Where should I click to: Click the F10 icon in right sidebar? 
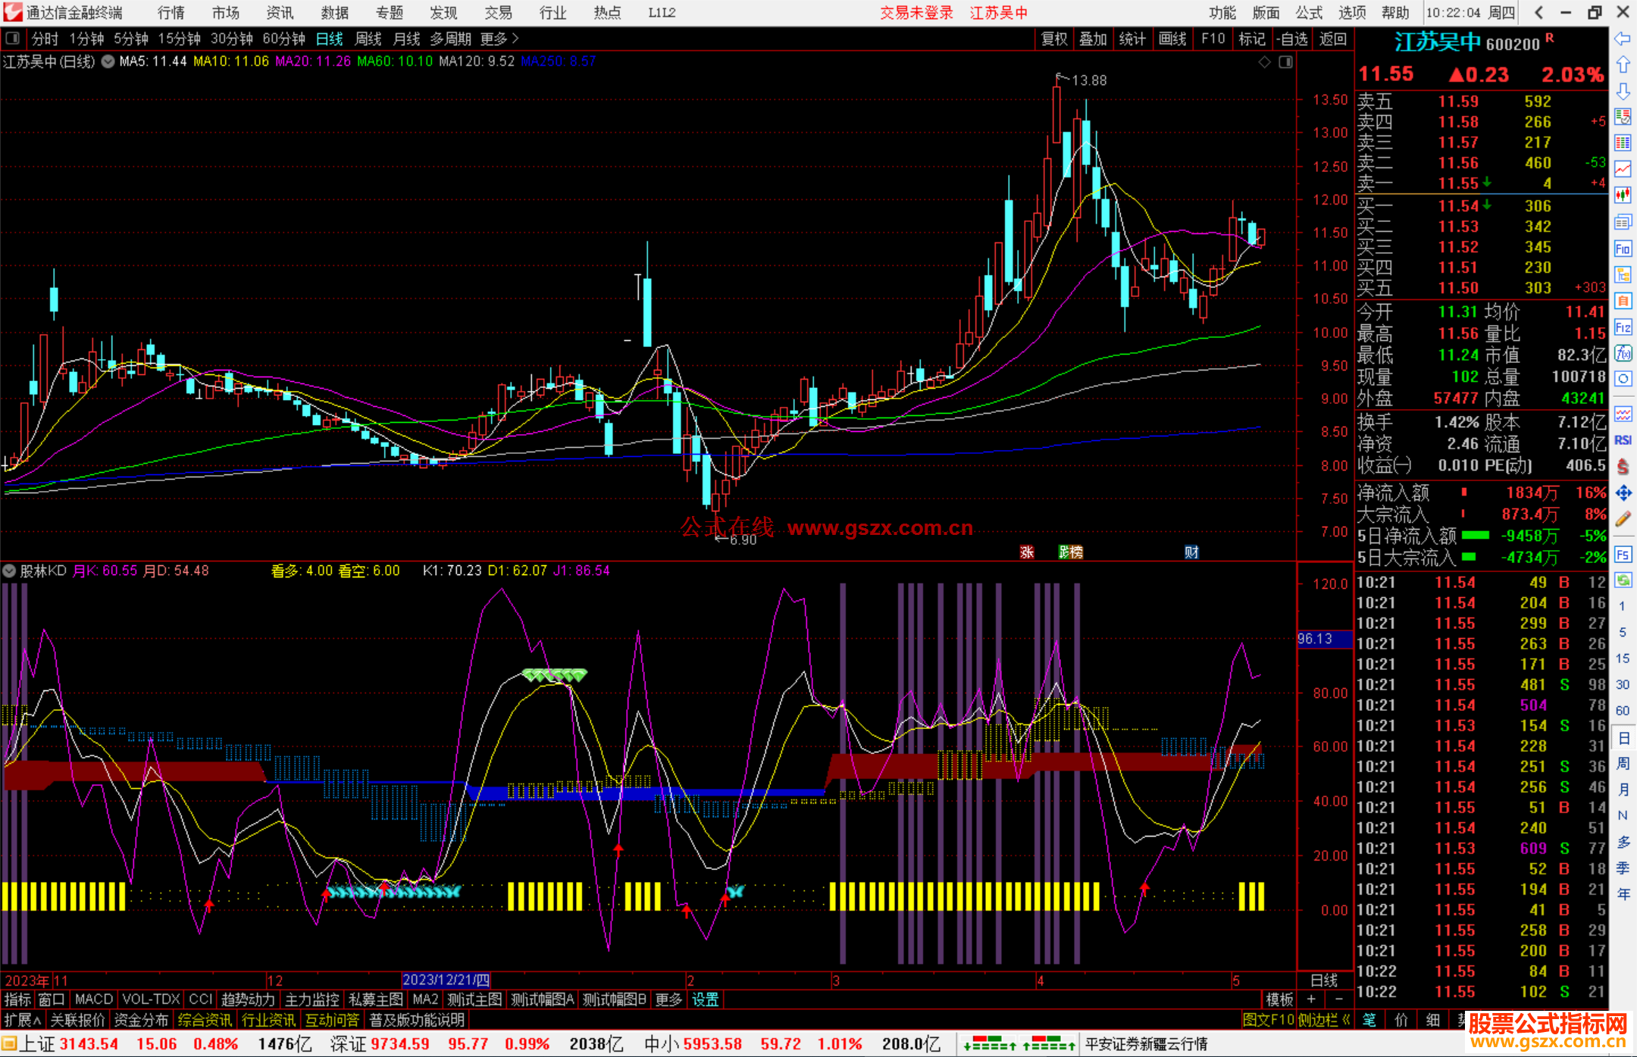[1623, 249]
